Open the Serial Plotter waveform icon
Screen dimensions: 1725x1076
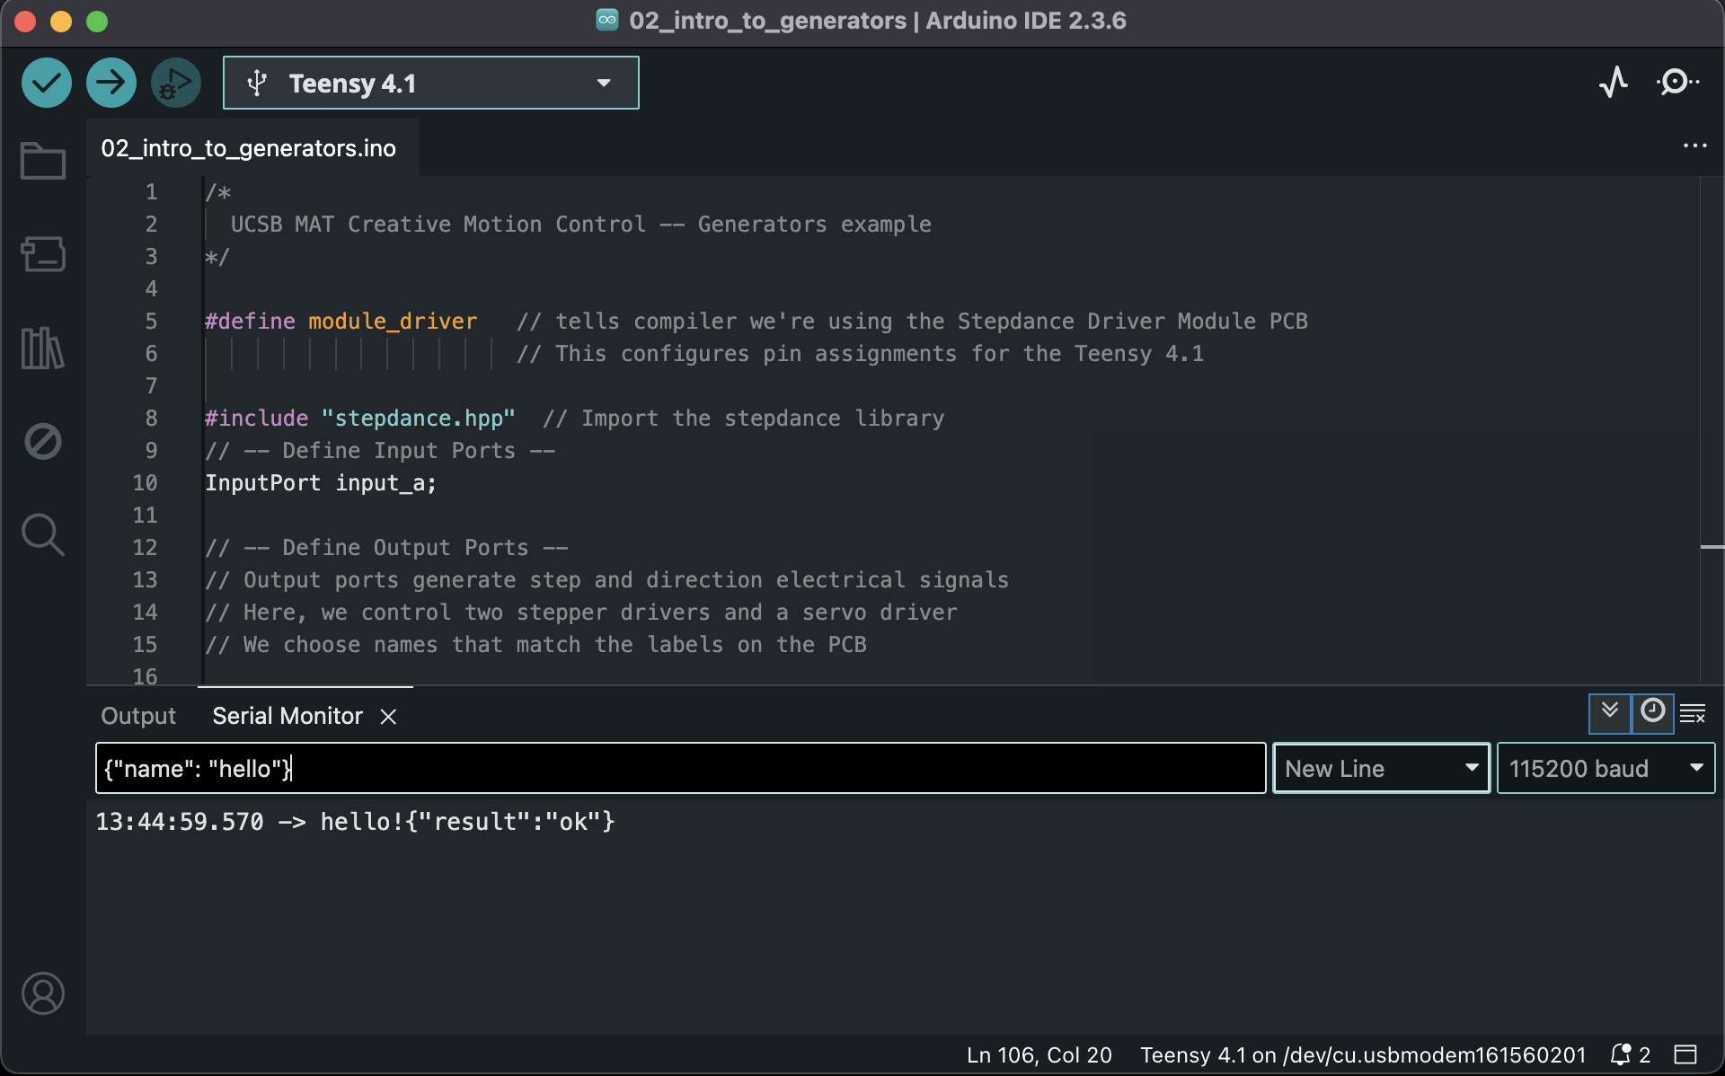coord(1614,83)
